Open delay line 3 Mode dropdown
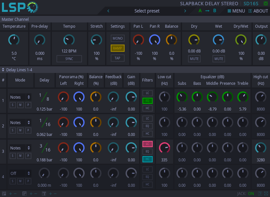This screenshot has height=197, width=270. click(20, 148)
